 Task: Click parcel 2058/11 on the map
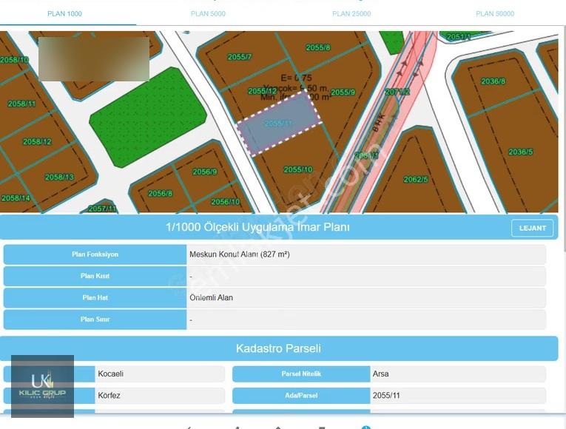tap(21, 104)
